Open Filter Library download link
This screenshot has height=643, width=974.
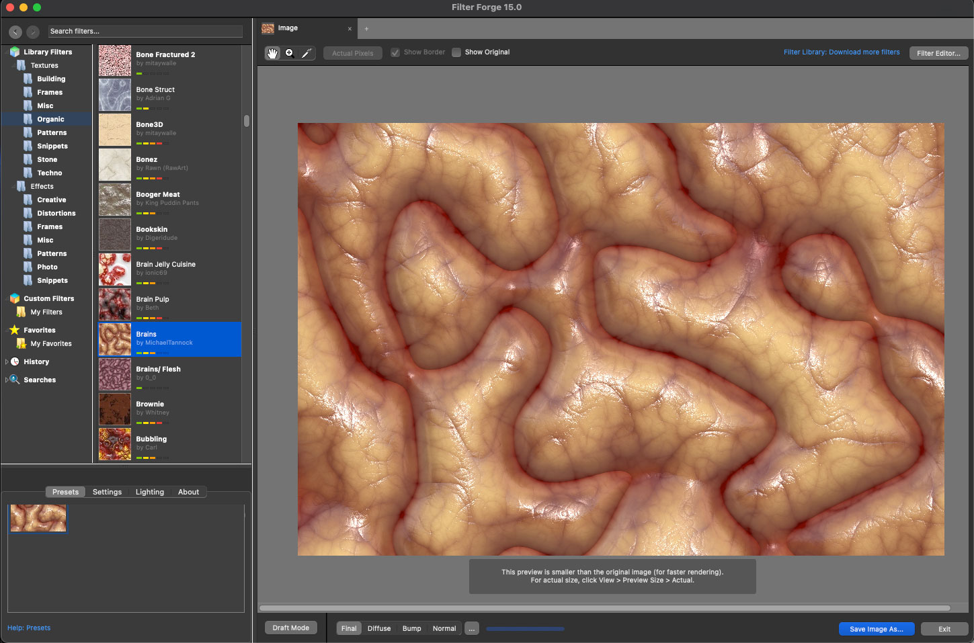pyautogui.click(x=841, y=52)
